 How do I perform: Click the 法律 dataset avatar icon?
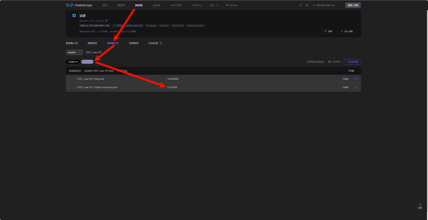coord(74,16)
